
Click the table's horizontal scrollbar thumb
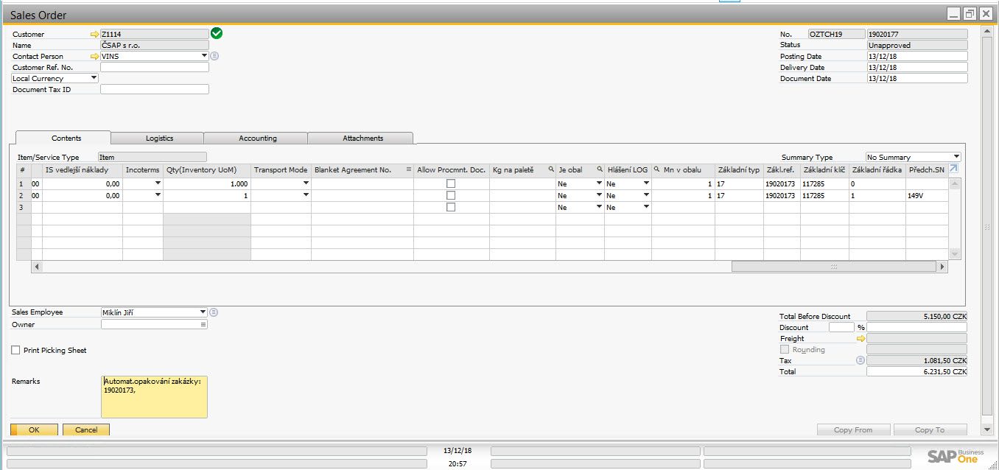[x=833, y=267]
